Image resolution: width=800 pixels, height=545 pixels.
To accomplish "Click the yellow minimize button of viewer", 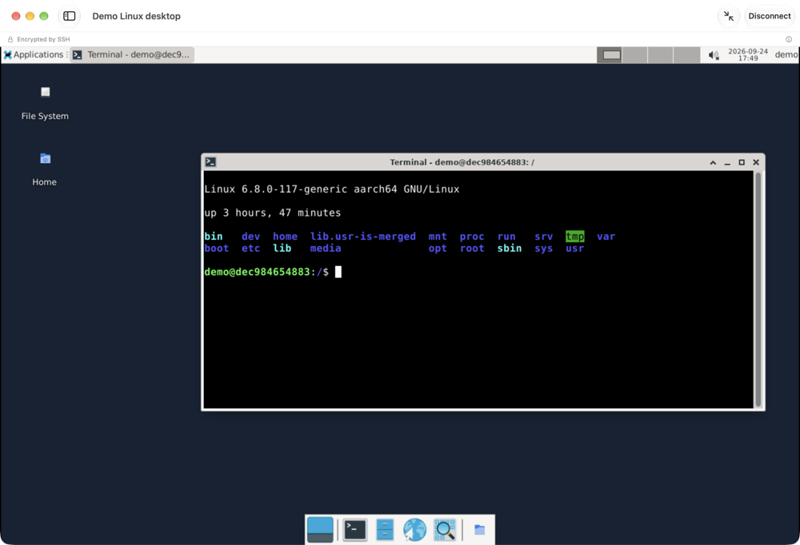I will (x=30, y=16).
